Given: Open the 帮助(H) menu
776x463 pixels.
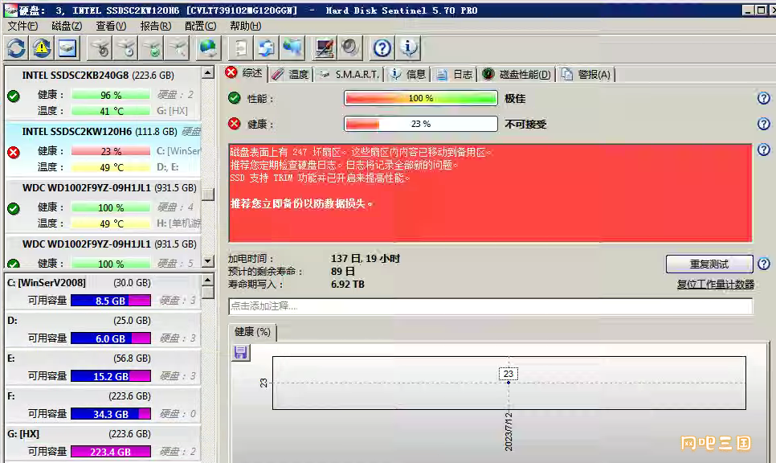Looking at the screenshot, I should (246, 26).
